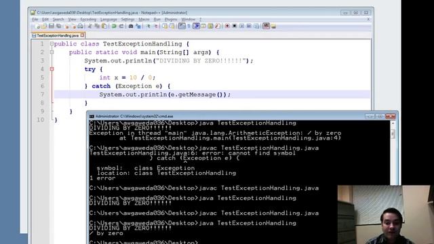
Task: Toggle the indent guide button
Action: pyautogui.click(x=197, y=26)
